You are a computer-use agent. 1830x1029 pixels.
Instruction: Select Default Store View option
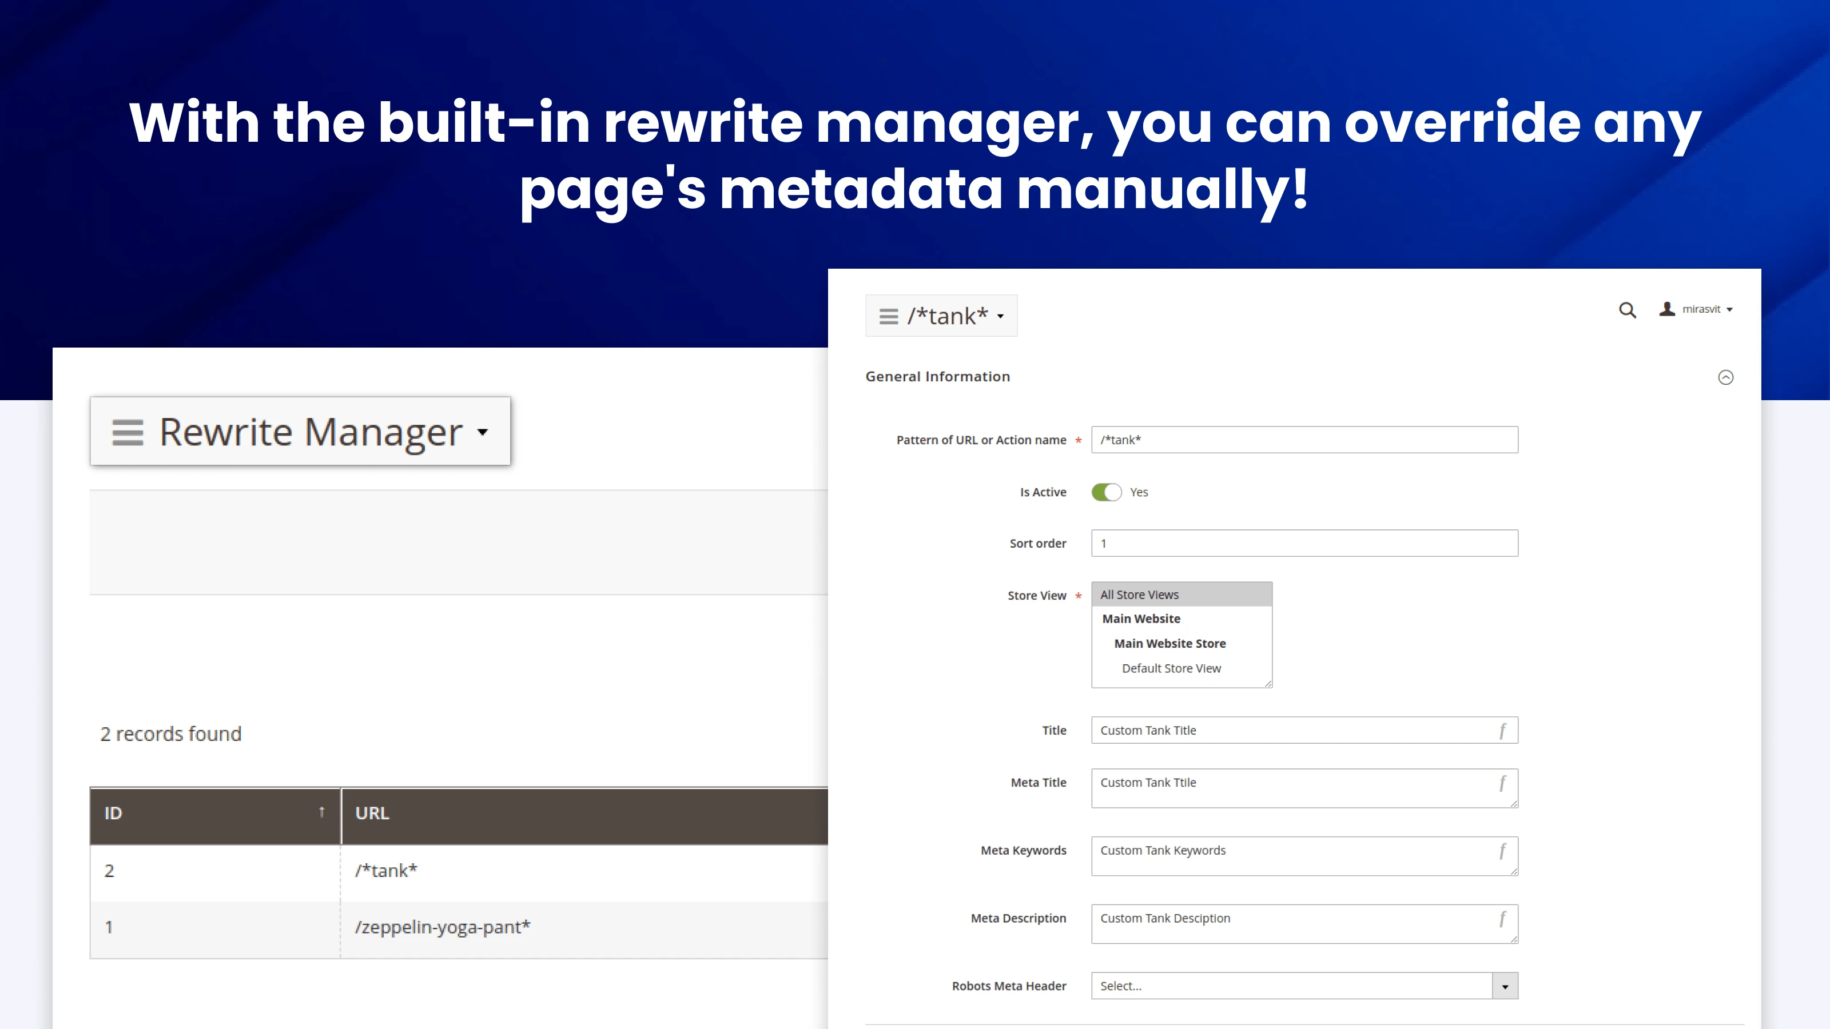[1171, 668]
